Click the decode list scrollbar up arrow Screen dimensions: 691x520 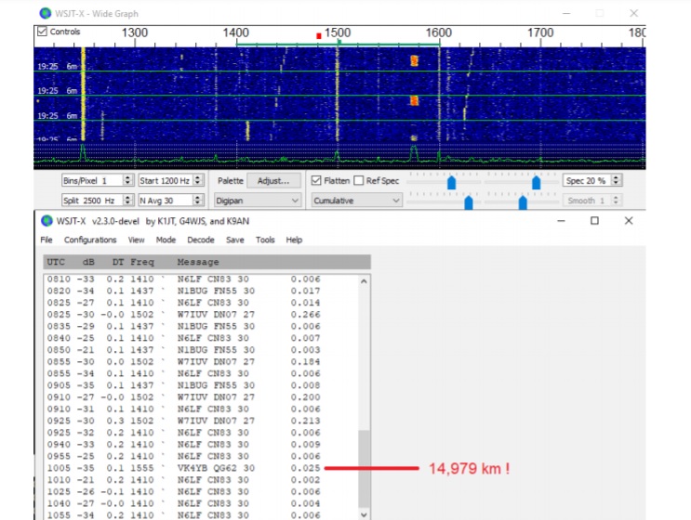tap(364, 281)
